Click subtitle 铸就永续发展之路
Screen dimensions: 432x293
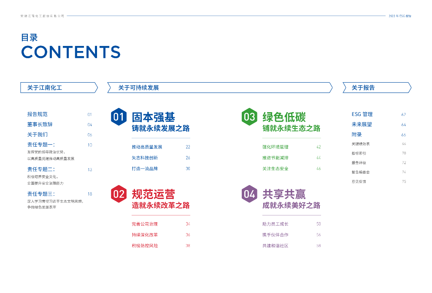coord(161,128)
